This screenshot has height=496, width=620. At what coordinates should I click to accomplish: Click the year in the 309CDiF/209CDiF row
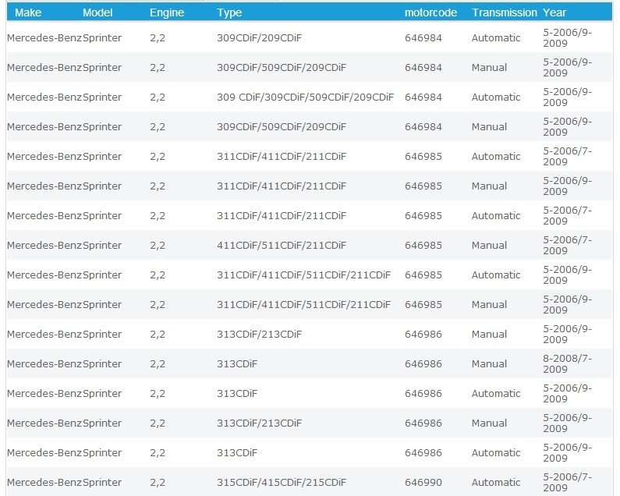pos(567,38)
